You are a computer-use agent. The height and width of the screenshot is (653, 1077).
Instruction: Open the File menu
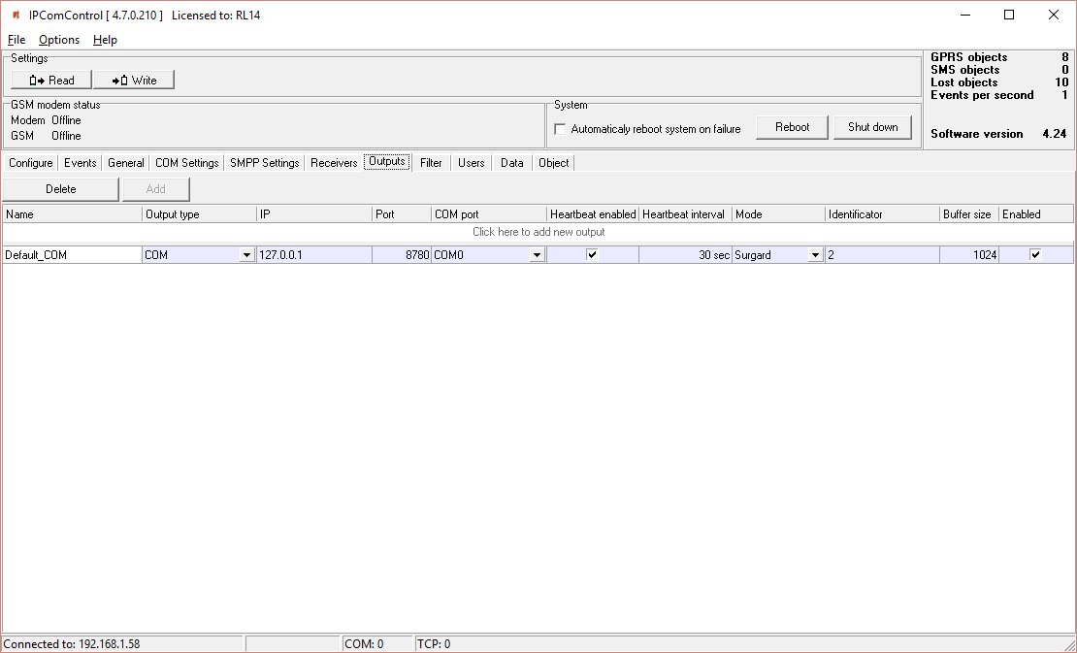point(16,40)
